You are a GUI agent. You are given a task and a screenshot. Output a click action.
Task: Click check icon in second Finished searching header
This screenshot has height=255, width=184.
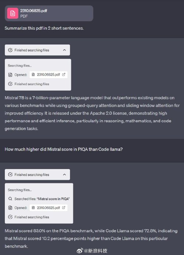click(10, 175)
